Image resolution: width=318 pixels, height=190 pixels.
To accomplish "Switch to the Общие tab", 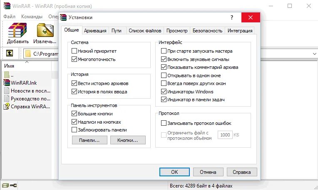I will (72, 30).
